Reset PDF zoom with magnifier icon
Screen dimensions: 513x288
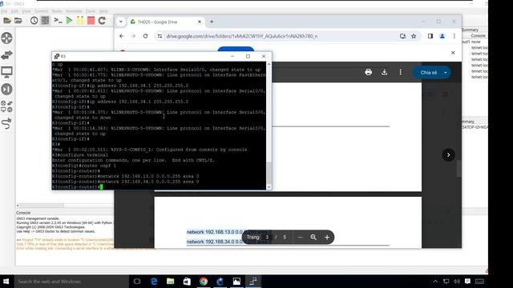coord(313,238)
